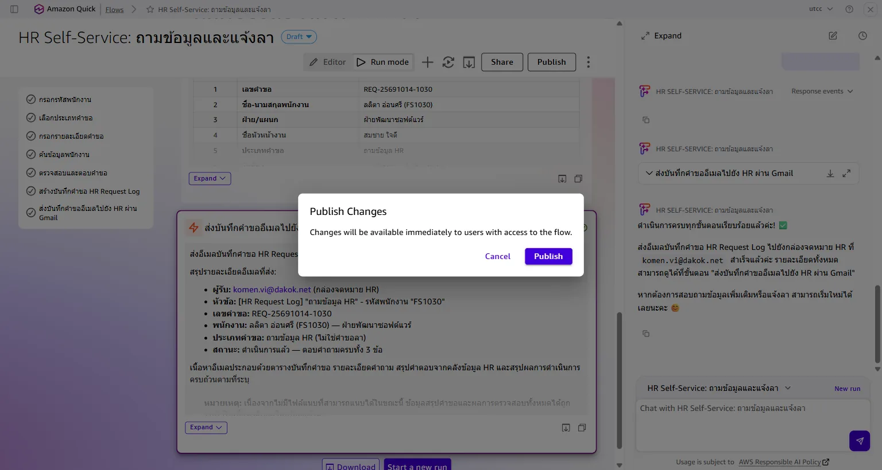Toggle the left navigation sidebar icon

click(x=14, y=9)
